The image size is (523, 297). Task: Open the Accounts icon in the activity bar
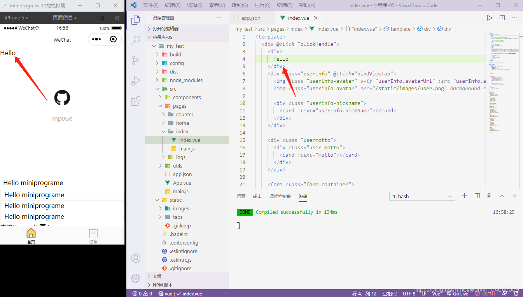point(136,258)
